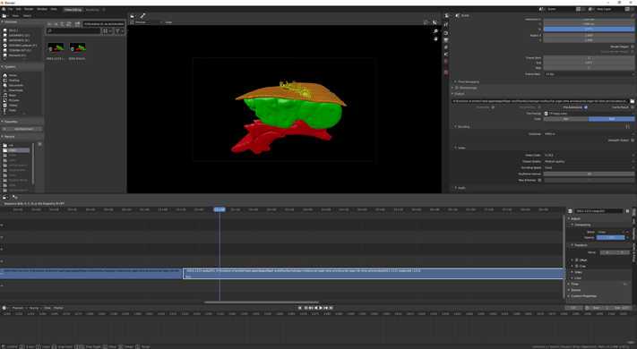Screen dimensions: 637x349
Task: Open the file display mode dropdown
Action: click(x=107, y=30)
